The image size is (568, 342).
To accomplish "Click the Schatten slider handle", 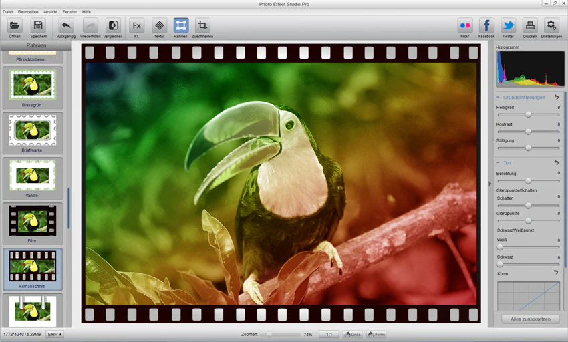I will (x=528, y=206).
